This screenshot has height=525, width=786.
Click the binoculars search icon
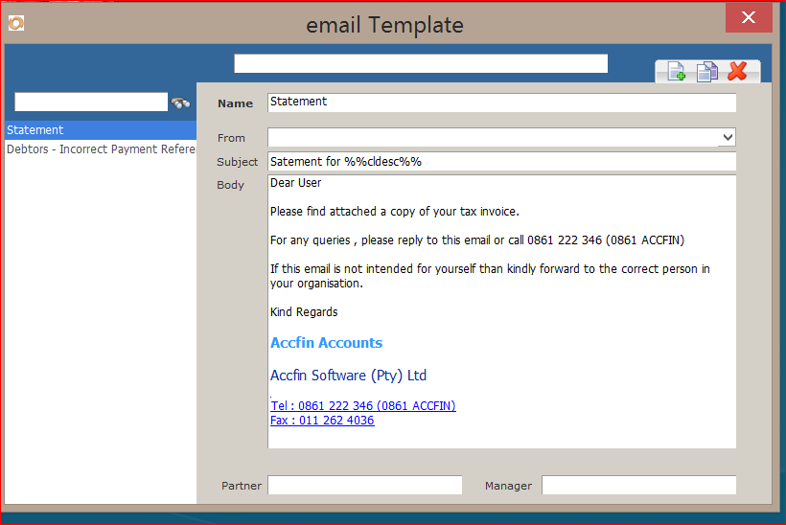point(180,103)
